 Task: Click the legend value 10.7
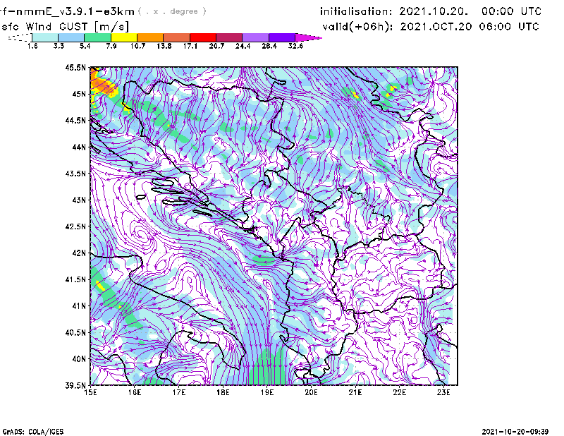[x=137, y=46]
